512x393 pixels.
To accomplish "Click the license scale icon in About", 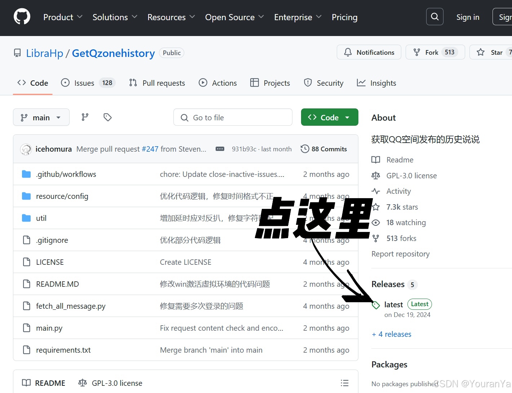I will point(376,176).
